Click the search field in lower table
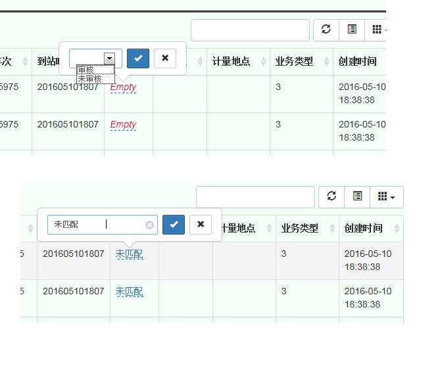The width and height of the screenshot is (440, 385). (255, 196)
